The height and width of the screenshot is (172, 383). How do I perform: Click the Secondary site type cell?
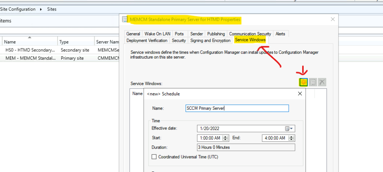coord(75,50)
